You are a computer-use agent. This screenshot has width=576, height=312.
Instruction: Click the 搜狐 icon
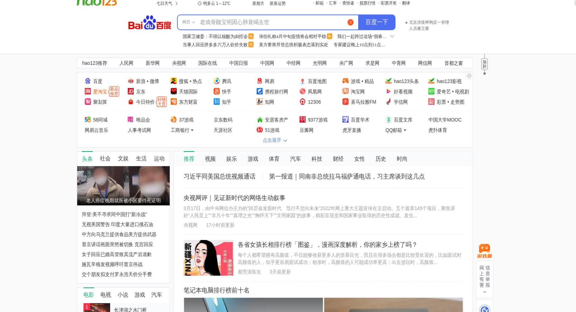click(x=173, y=81)
